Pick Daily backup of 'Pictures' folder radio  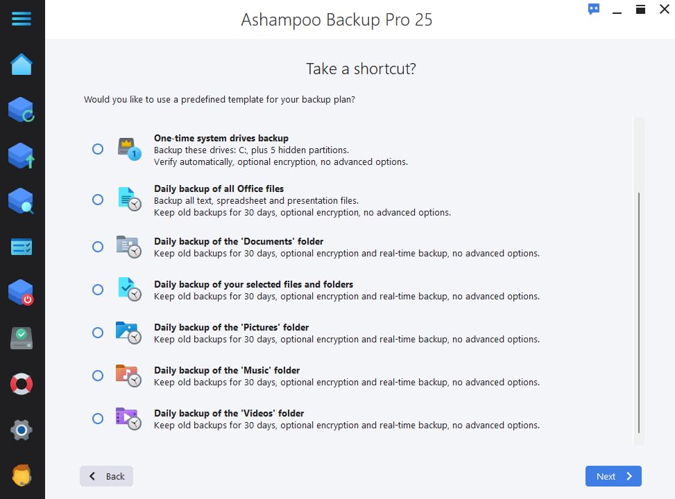coord(98,333)
